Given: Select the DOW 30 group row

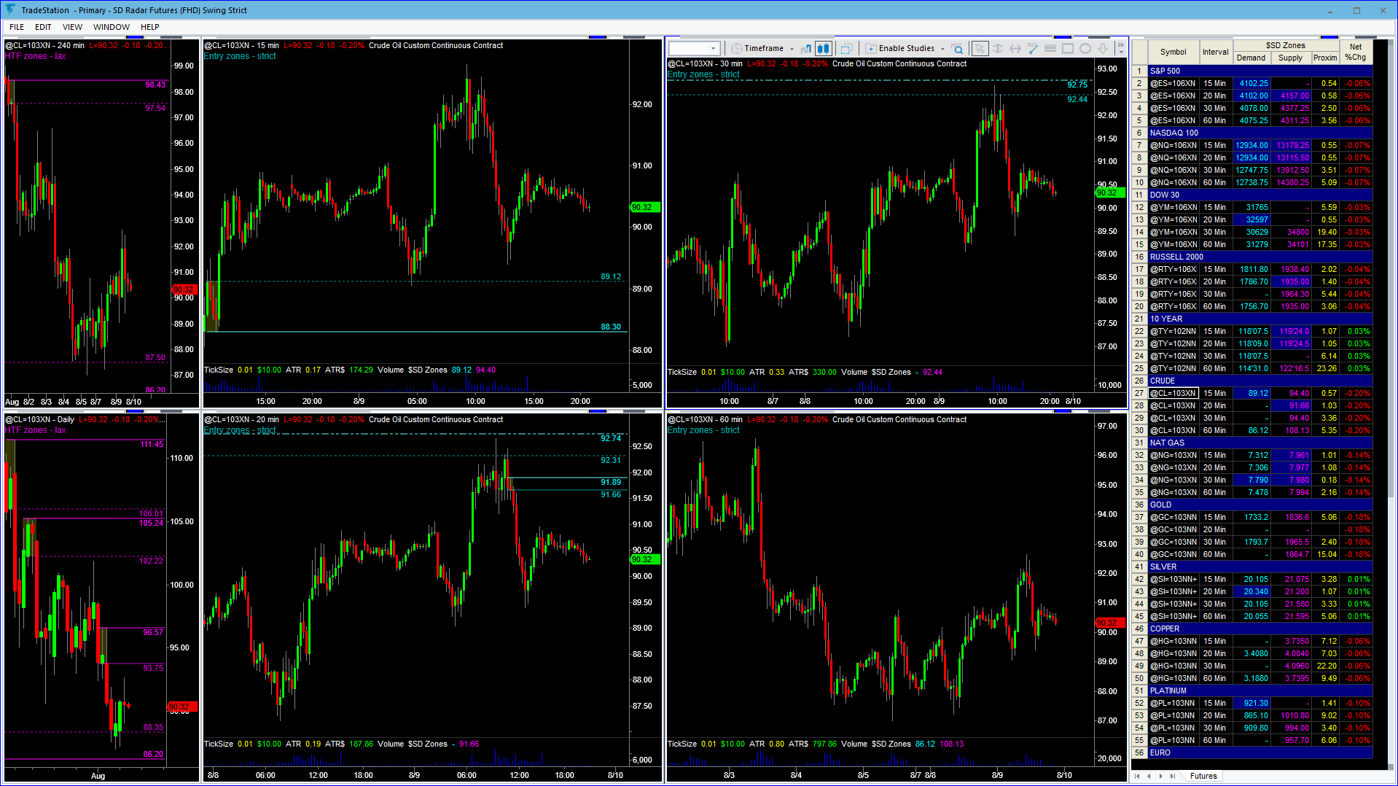Looking at the screenshot, I should pyautogui.click(x=1260, y=195).
